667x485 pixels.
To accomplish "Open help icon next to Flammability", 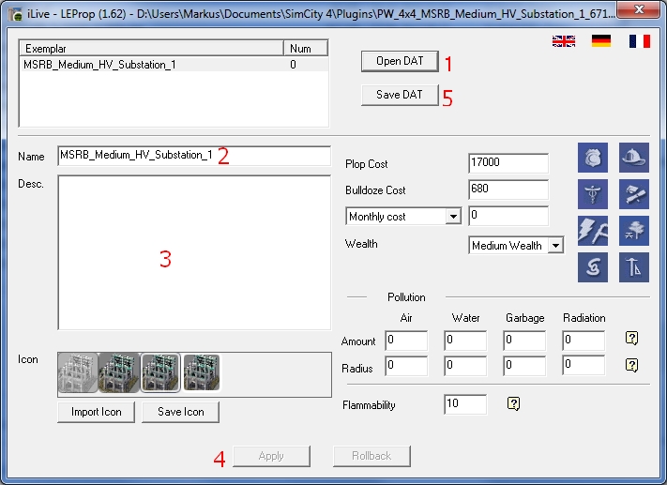I will click(x=513, y=403).
